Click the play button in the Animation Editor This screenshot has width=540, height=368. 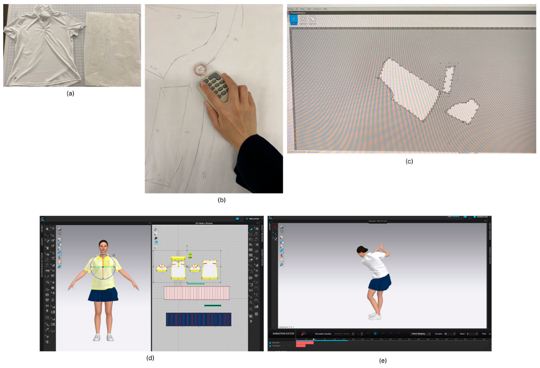click(x=375, y=334)
